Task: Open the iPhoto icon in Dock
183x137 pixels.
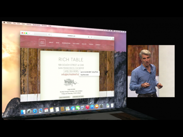Action: [83, 108]
